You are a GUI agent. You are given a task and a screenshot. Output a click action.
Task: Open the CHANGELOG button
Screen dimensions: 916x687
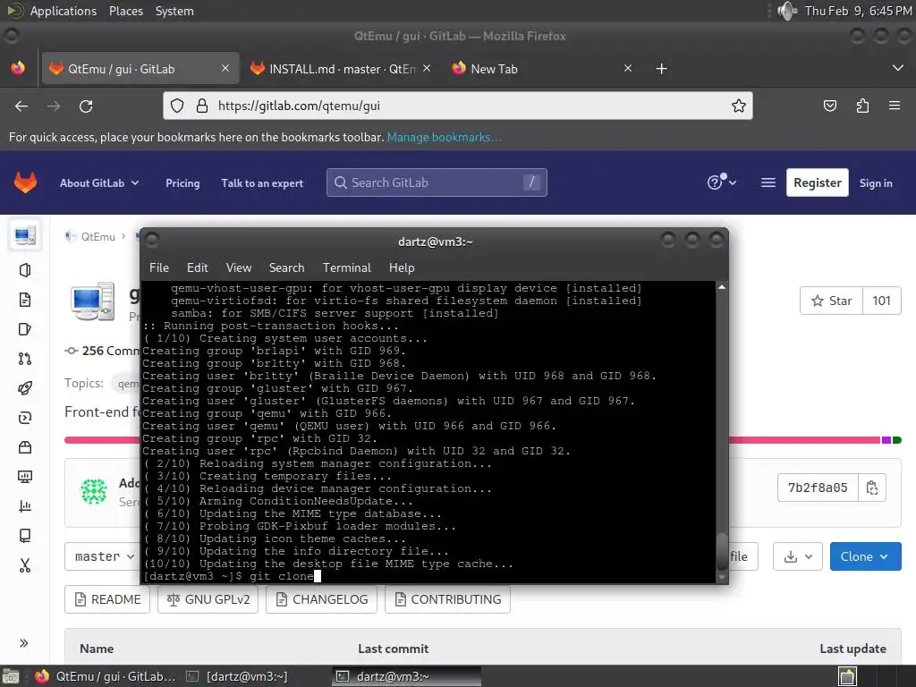point(321,599)
